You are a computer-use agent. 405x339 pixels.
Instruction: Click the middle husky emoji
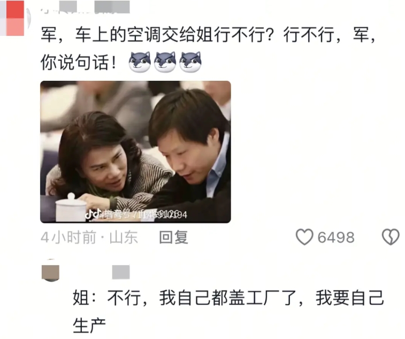(165, 61)
